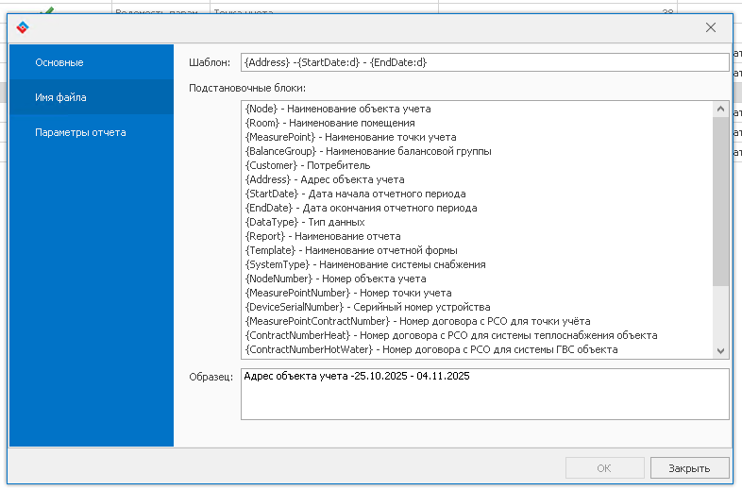Click the application logo icon in title bar
This screenshot has height=490, width=742.
[x=23, y=27]
